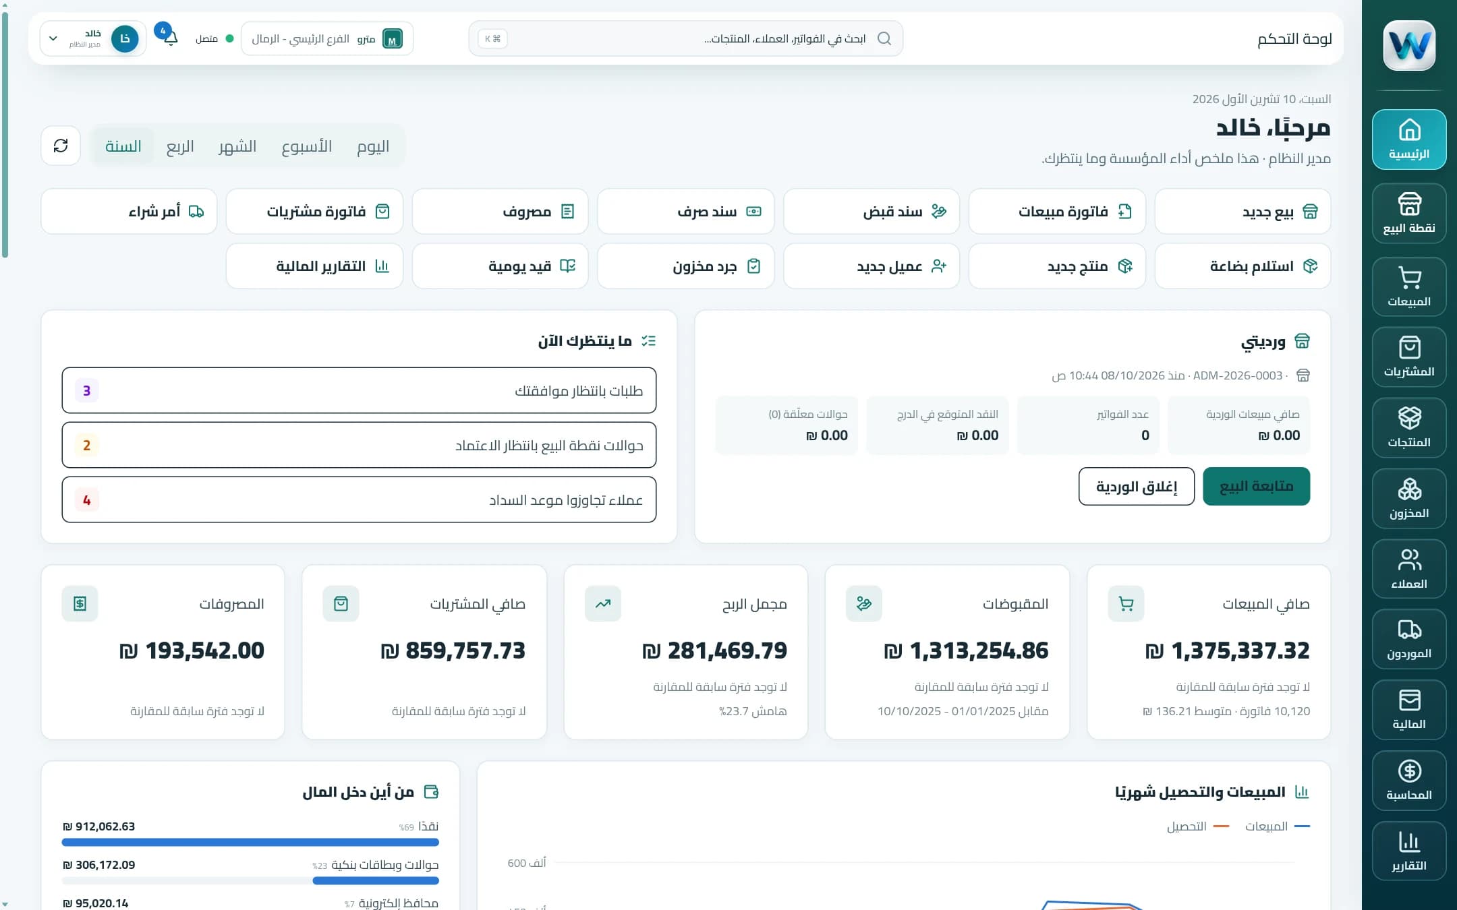Screen dimensions: 1457x910
Task: Add a عميل جديد new customer
Action: (872, 266)
